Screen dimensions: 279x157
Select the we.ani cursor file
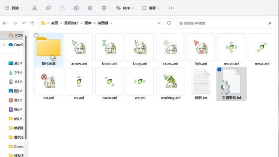pyautogui.click(x=140, y=84)
